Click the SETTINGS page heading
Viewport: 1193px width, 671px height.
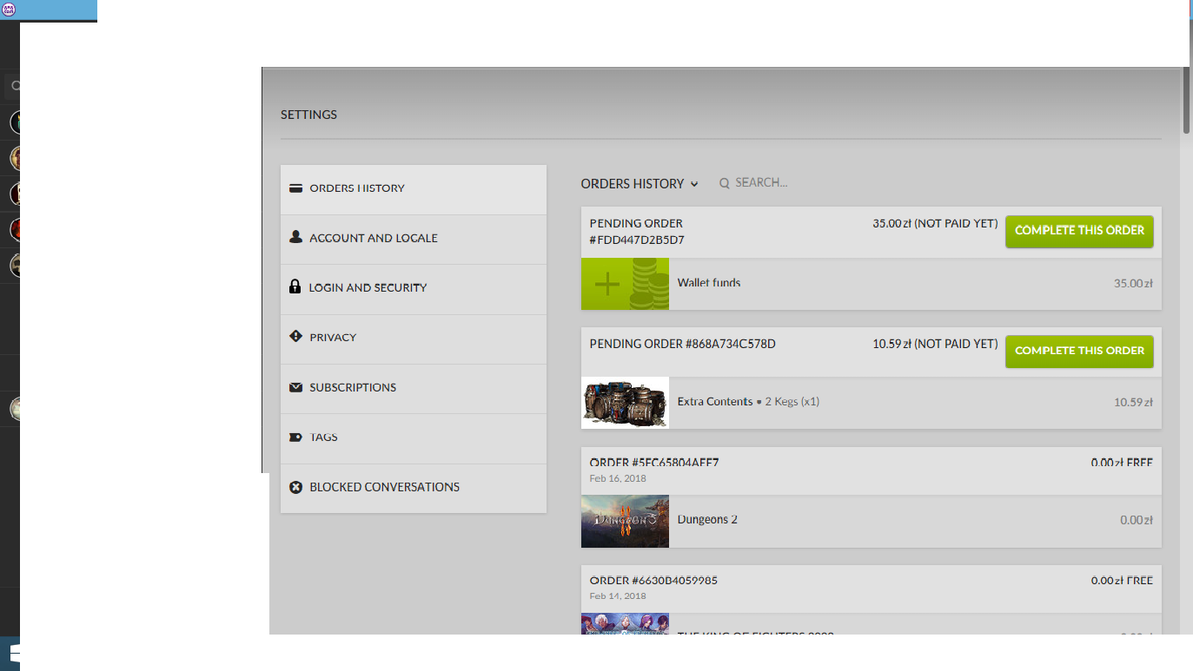tap(308, 115)
